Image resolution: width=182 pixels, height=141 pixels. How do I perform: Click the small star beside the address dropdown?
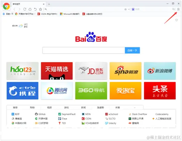point(125,9)
